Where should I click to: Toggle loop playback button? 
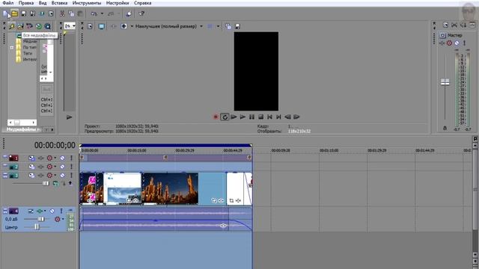tap(225, 117)
